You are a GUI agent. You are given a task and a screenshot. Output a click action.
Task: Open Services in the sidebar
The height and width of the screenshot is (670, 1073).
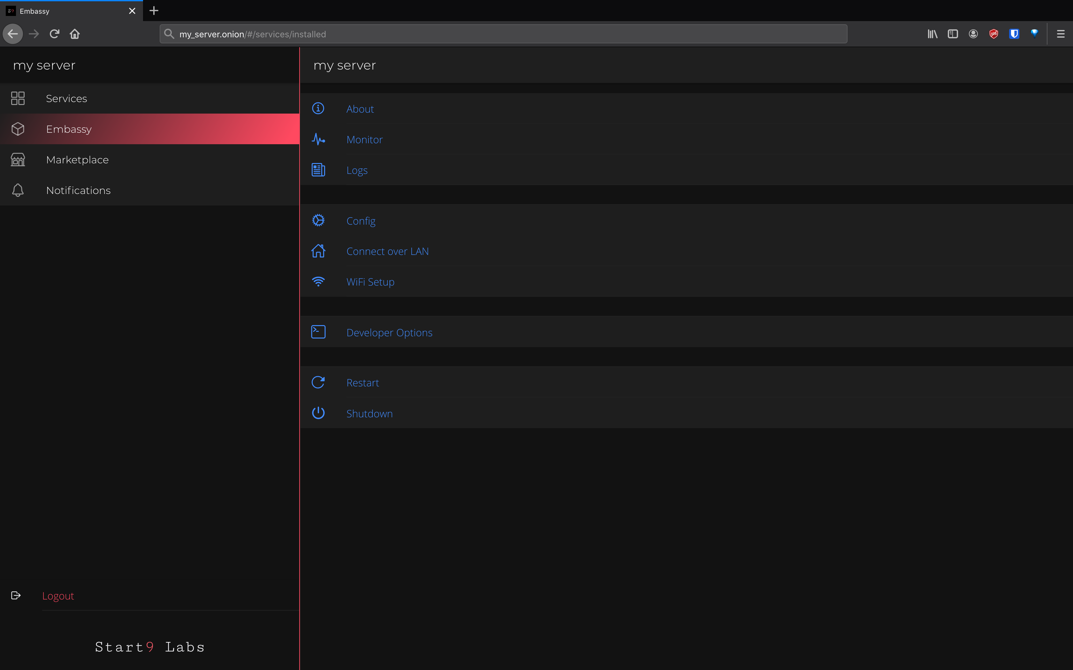click(x=66, y=98)
